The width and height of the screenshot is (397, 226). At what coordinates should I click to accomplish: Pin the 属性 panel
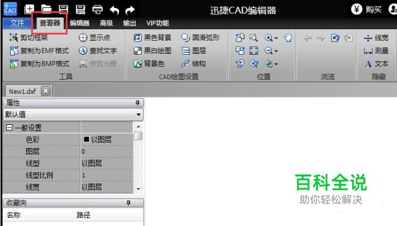click(x=137, y=102)
